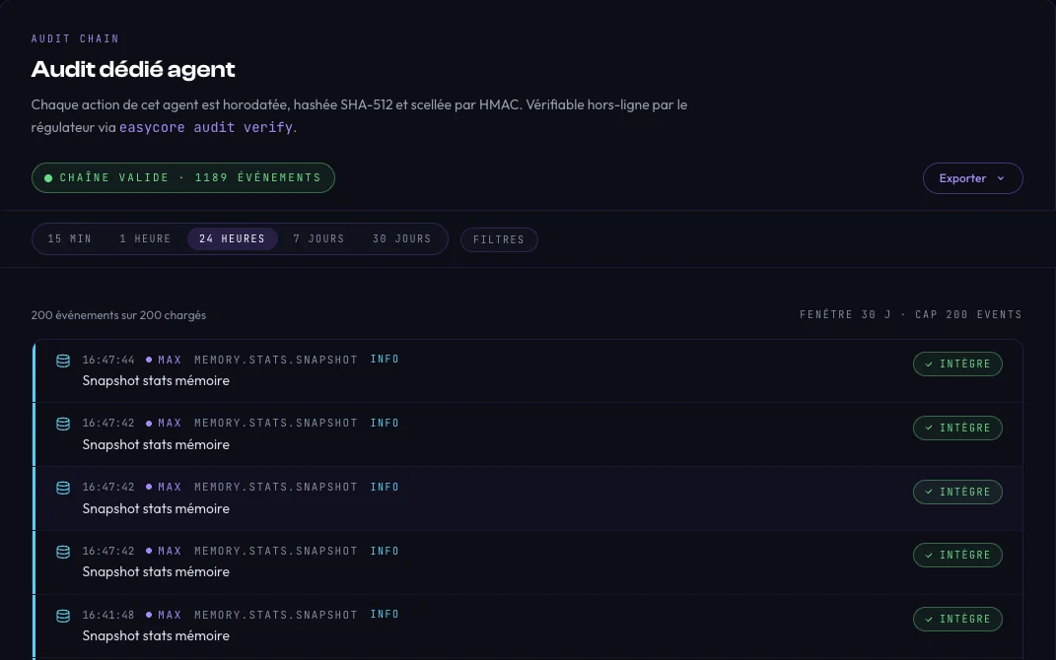The image size is (1056, 660).
Task: Open the FILTRES button
Action: click(x=499, y=239)
